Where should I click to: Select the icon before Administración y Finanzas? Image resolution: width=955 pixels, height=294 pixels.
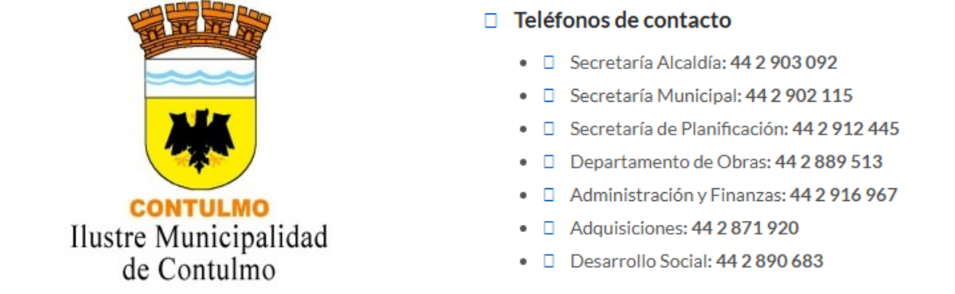[x=548, y=195]
